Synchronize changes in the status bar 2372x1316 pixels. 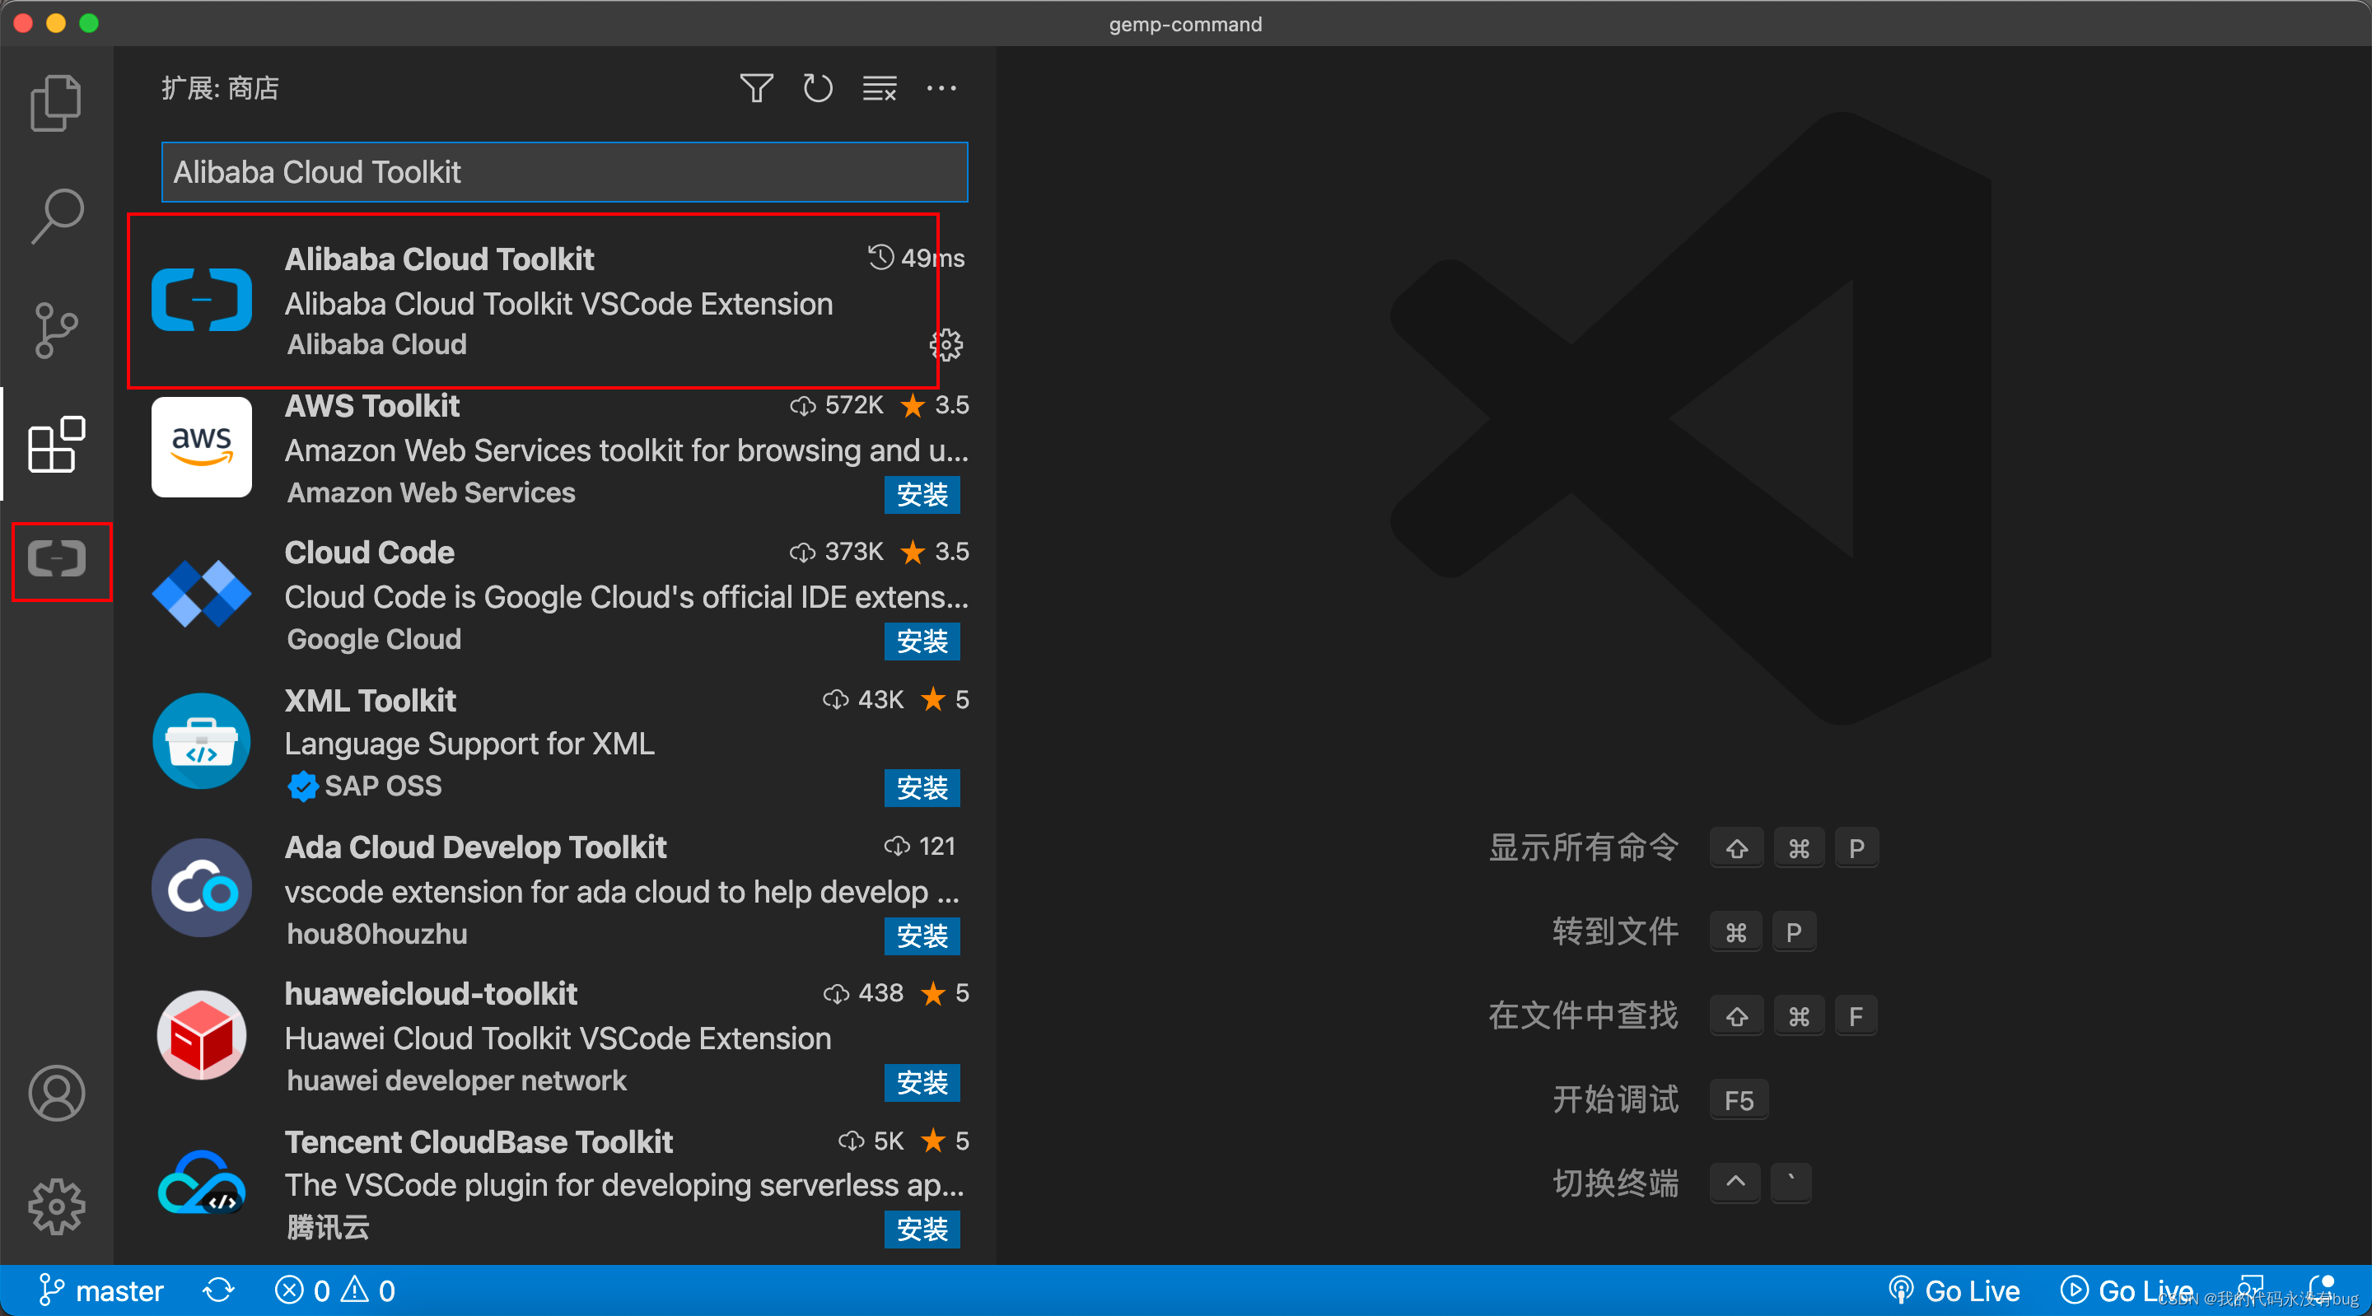[218, 1290]
